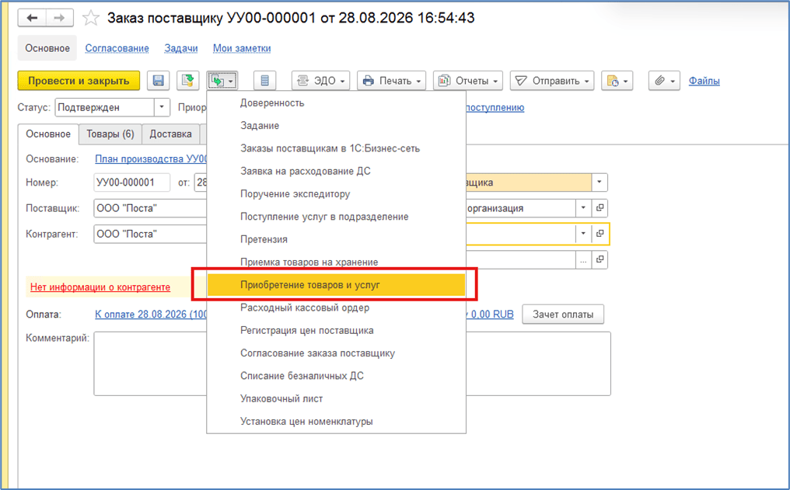The image size is (790, 490).
Task: Go back with the left arrow
Action: point(32,18)
